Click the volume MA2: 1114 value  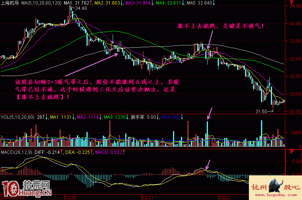point(88,117)
